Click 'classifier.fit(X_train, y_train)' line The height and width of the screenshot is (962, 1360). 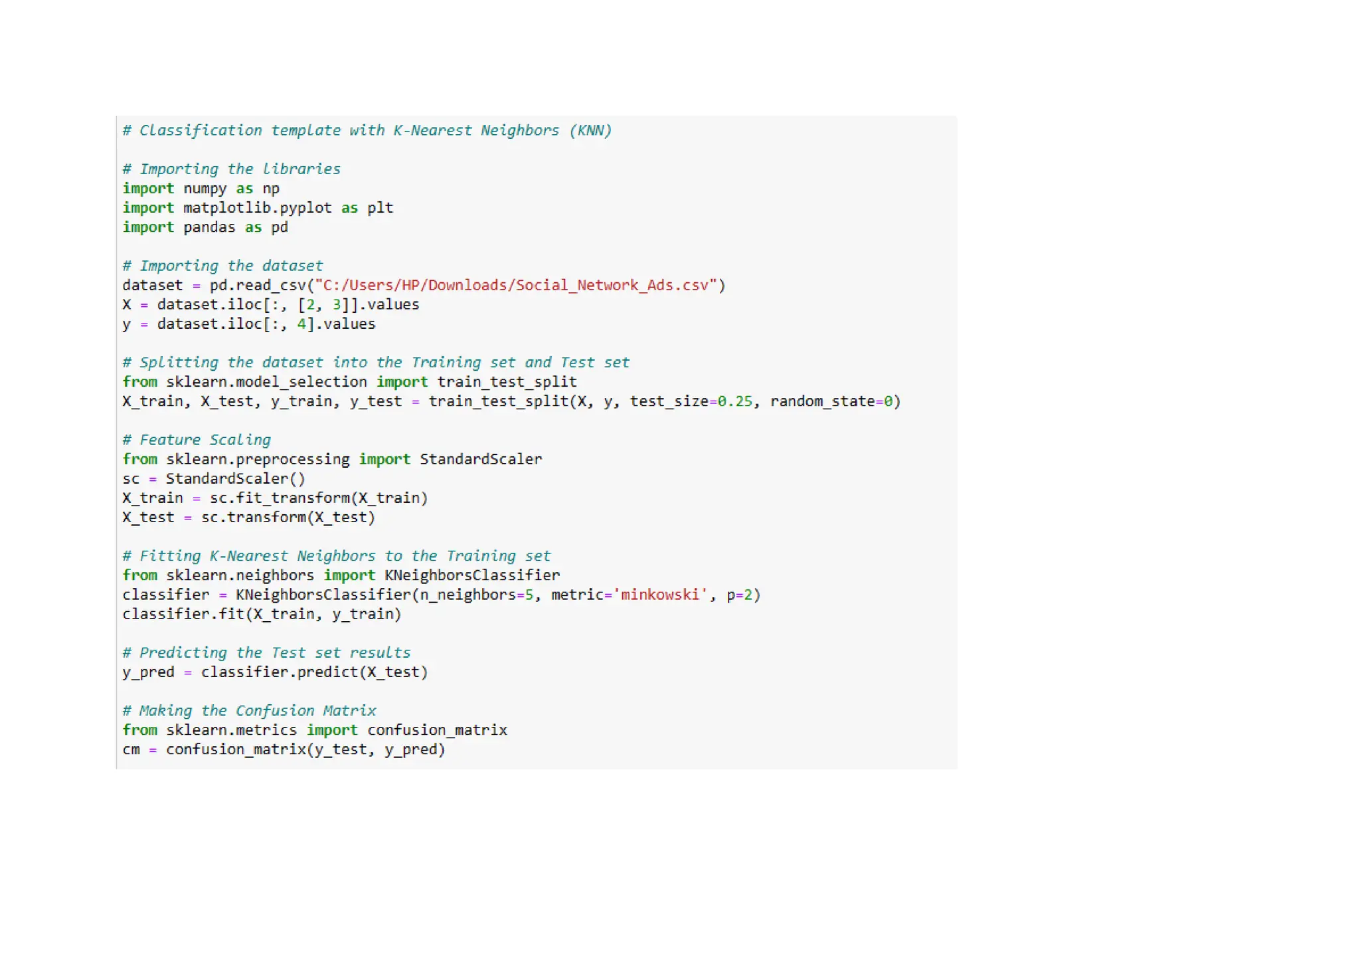pyautogui.click(x=262, y=614)
